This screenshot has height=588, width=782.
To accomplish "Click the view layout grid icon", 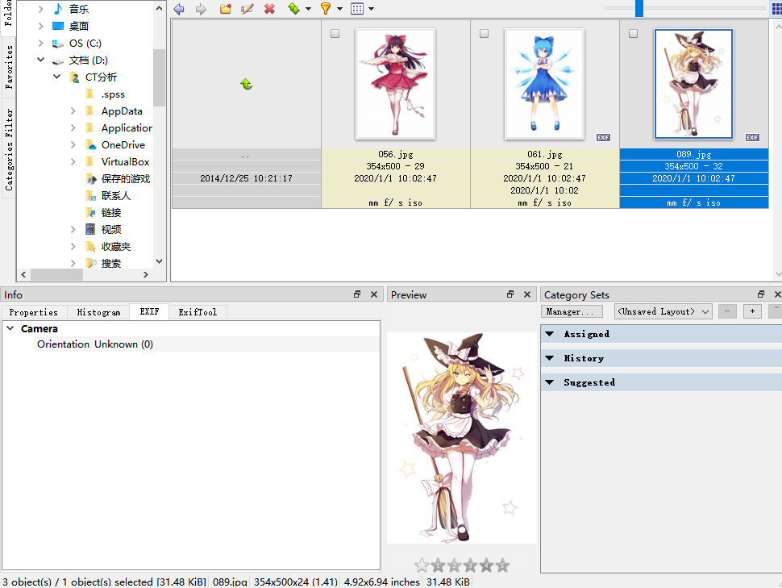I will [x=357, y=9].
